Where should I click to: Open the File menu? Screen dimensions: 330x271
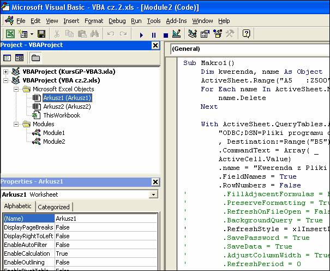[21, 21]
